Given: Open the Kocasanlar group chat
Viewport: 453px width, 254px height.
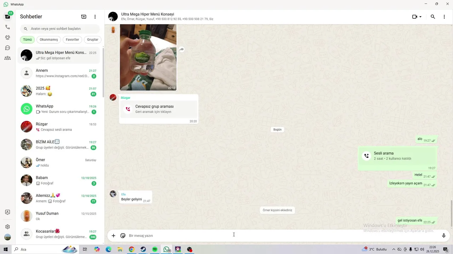Looking at the screenshot, I should pyautogui.click(x=59, y=234).
